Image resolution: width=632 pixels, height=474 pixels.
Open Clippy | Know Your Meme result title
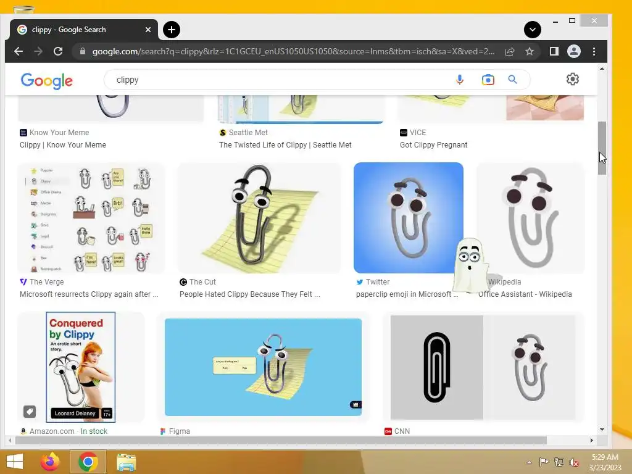pos(63,144)
